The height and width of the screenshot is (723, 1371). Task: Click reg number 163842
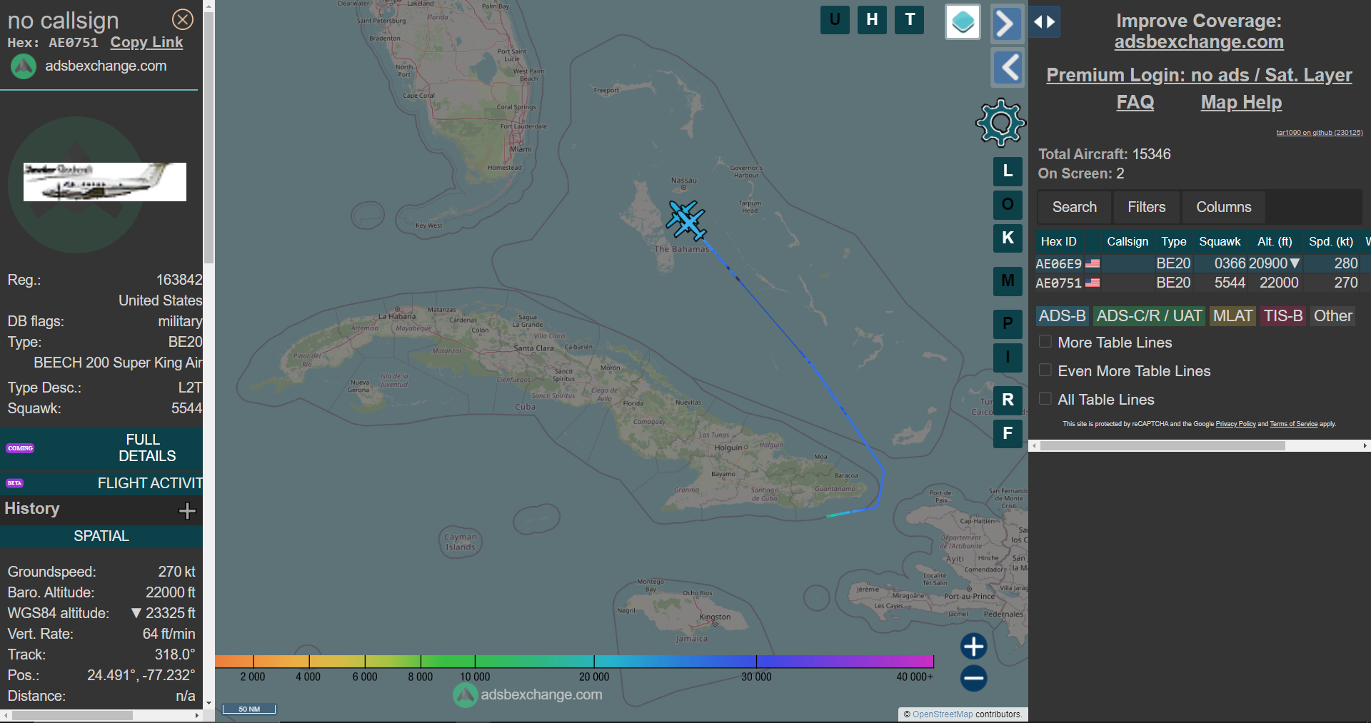[179, 280]
